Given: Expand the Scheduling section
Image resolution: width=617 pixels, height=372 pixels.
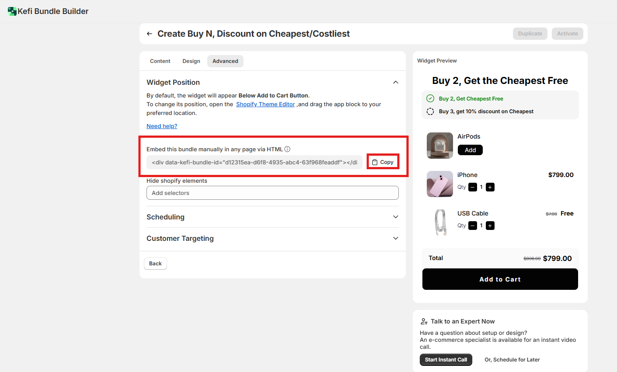Looking at the screenshot, I should point(395,217).
